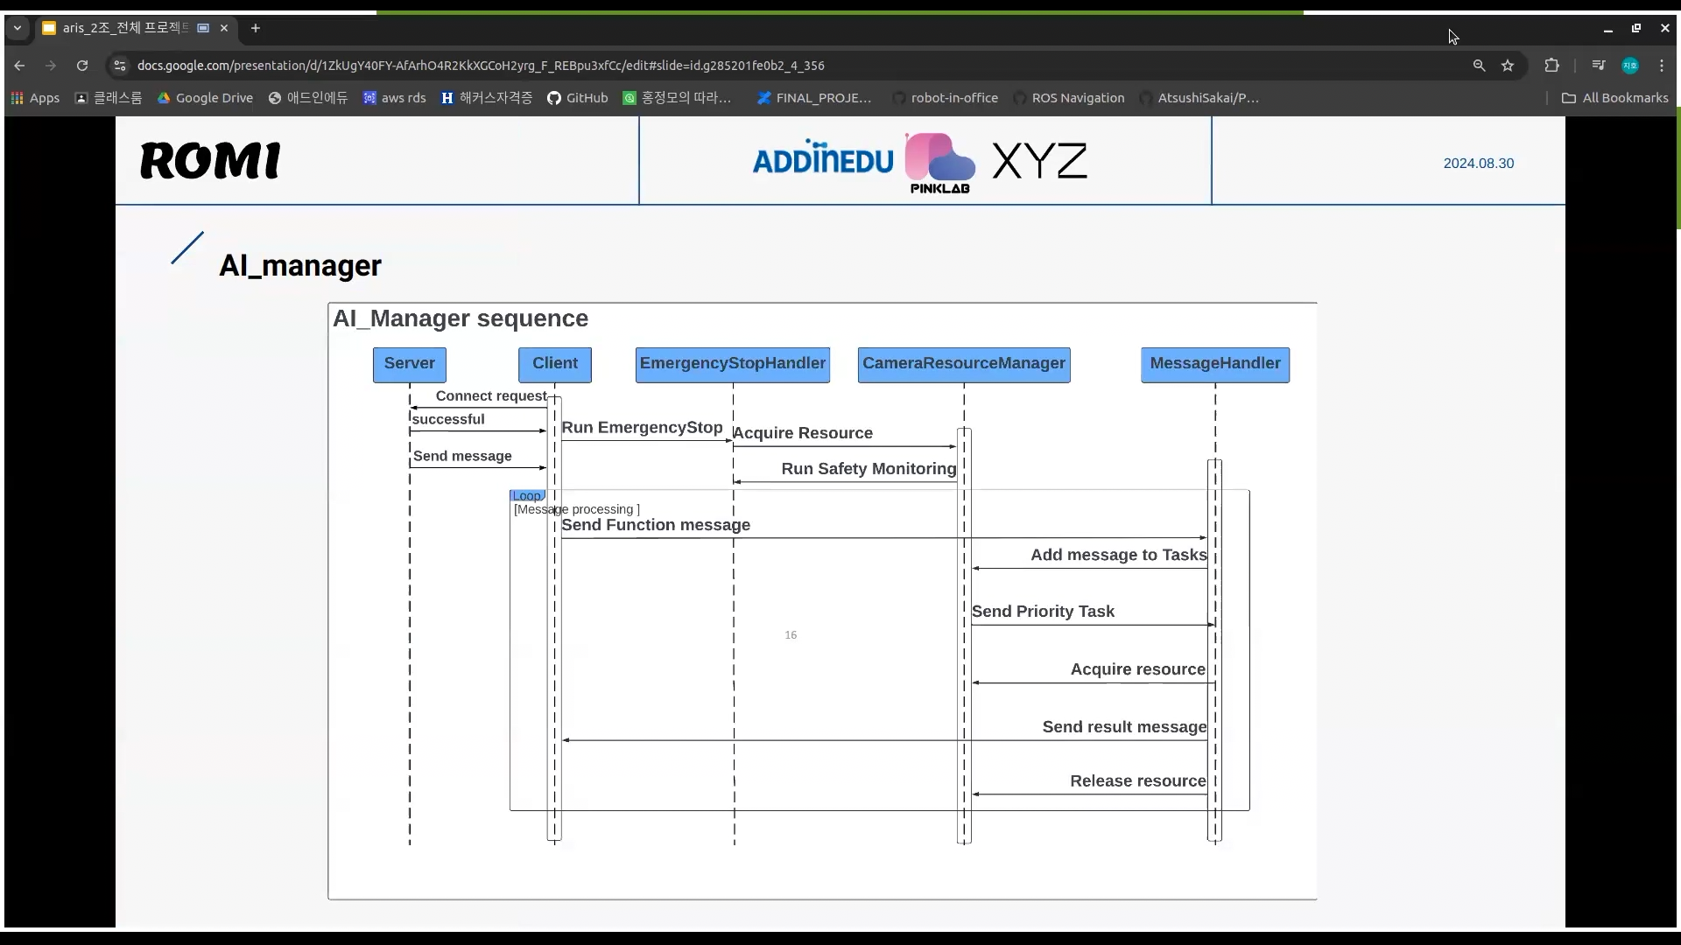The height and width of the screenshot is (945, 1681).
Task: Open the GitHub bookmark
Action: [578, 98]
